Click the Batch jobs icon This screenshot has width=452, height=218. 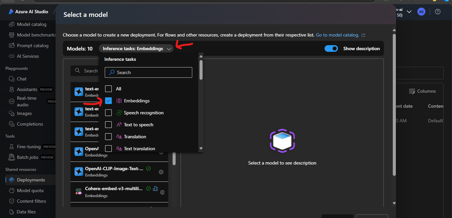pyautogui.click(x=11, y=157)
